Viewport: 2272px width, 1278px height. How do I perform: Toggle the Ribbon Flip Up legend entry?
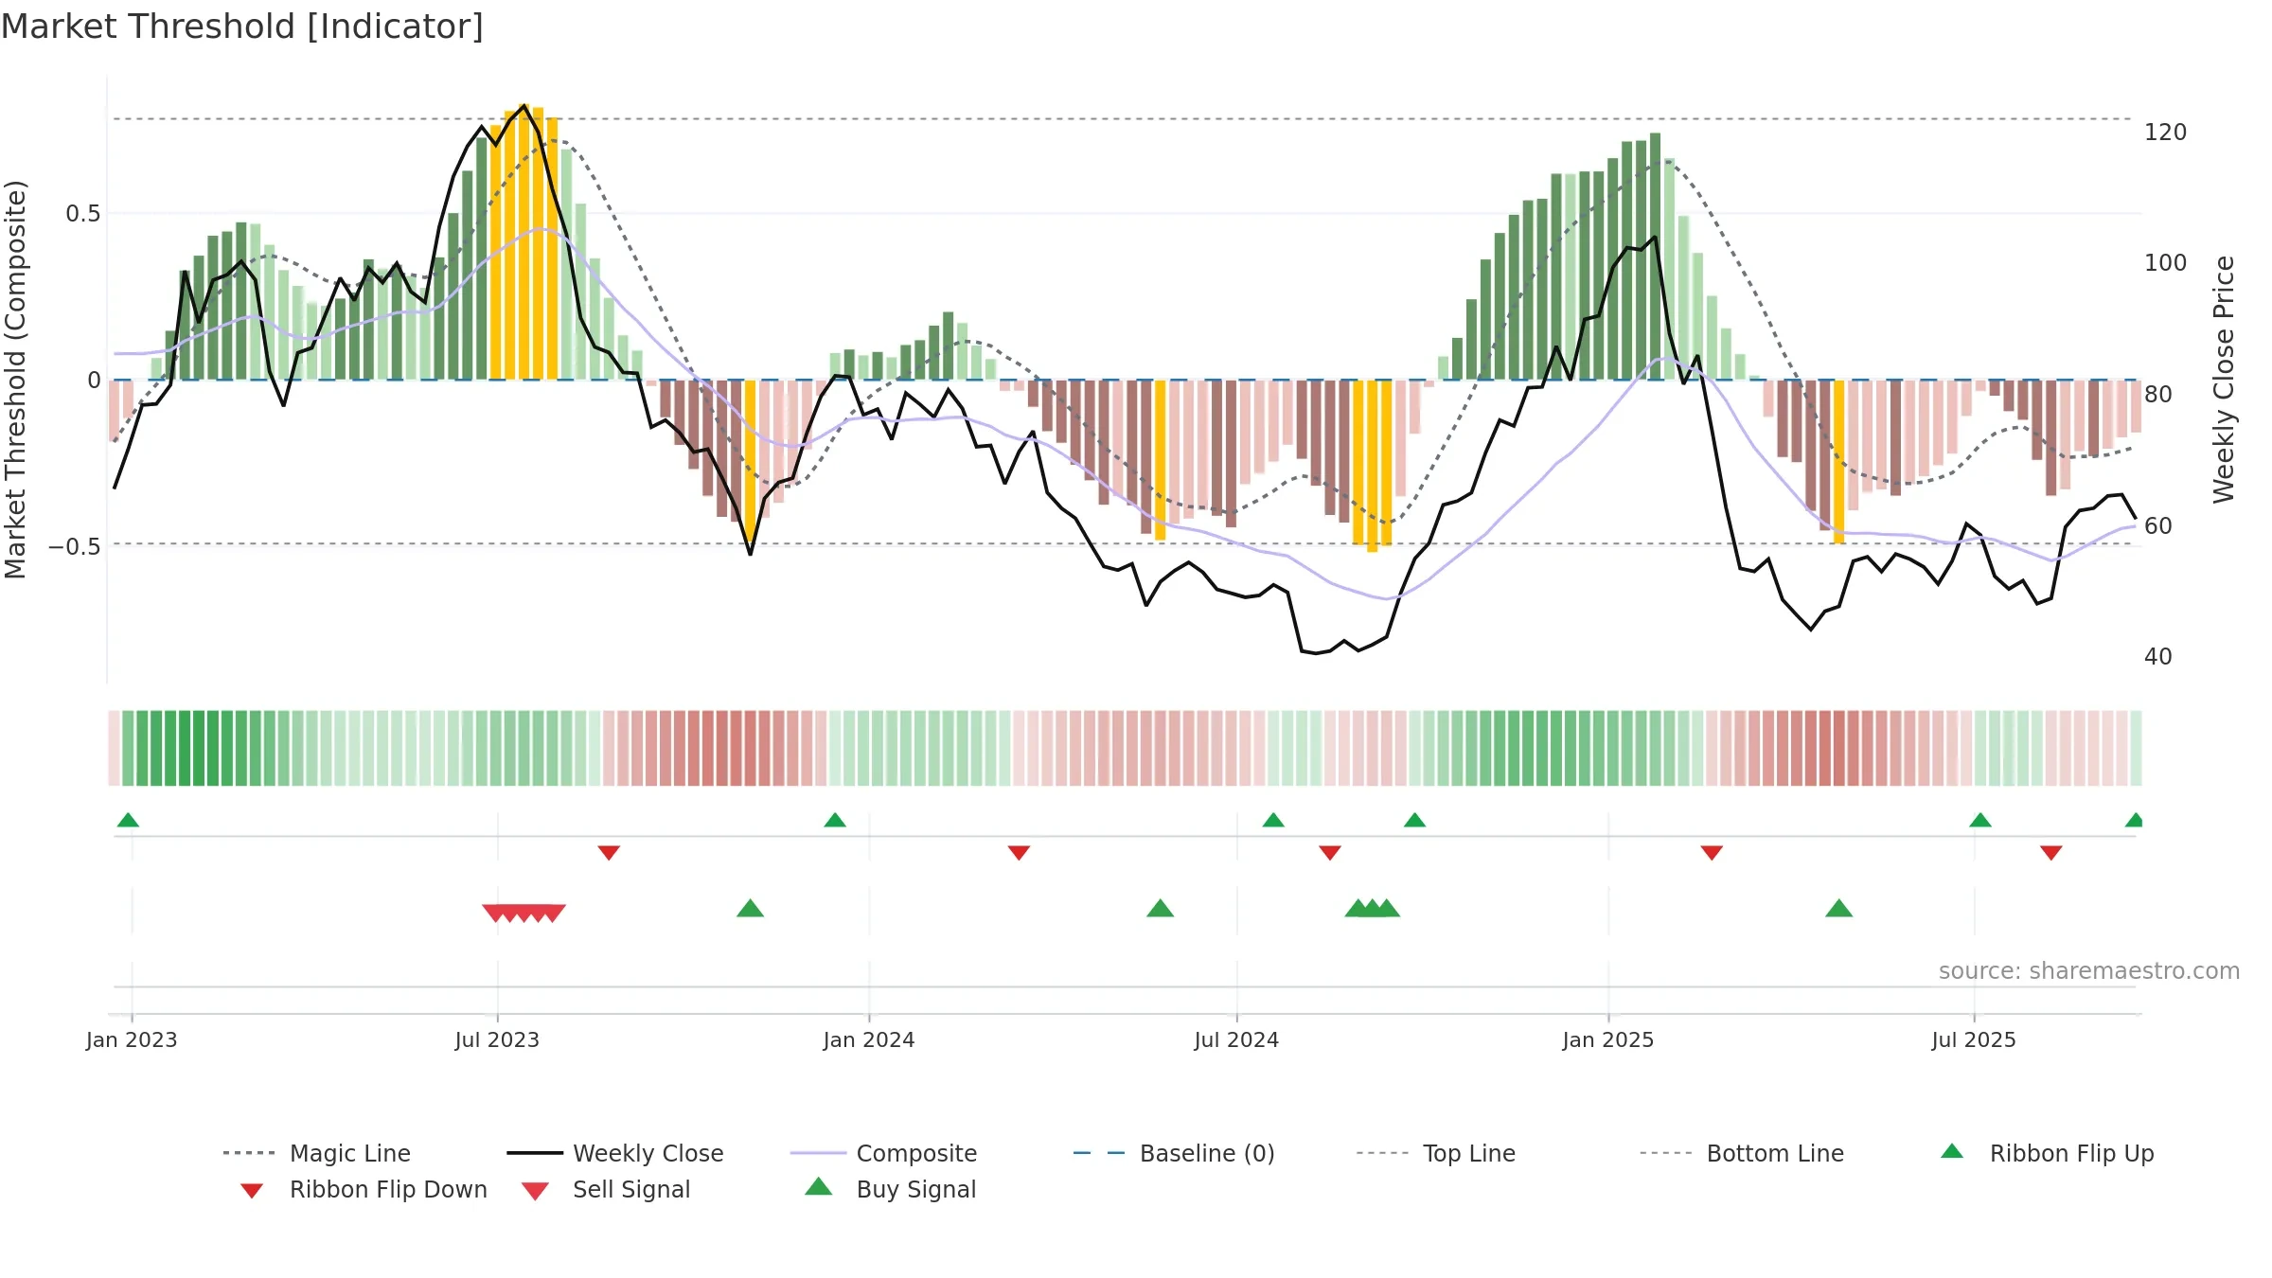click(2048, 1153)
